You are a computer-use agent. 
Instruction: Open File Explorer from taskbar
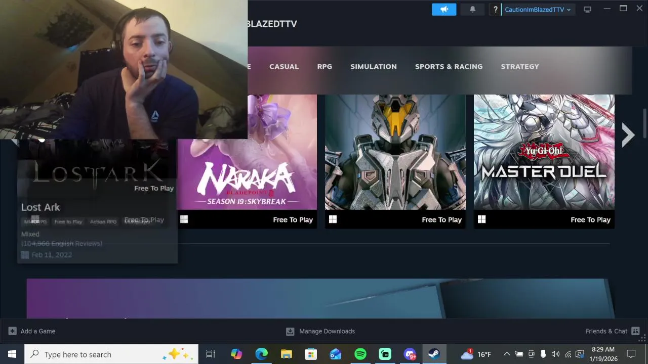[x=286, y=354]
